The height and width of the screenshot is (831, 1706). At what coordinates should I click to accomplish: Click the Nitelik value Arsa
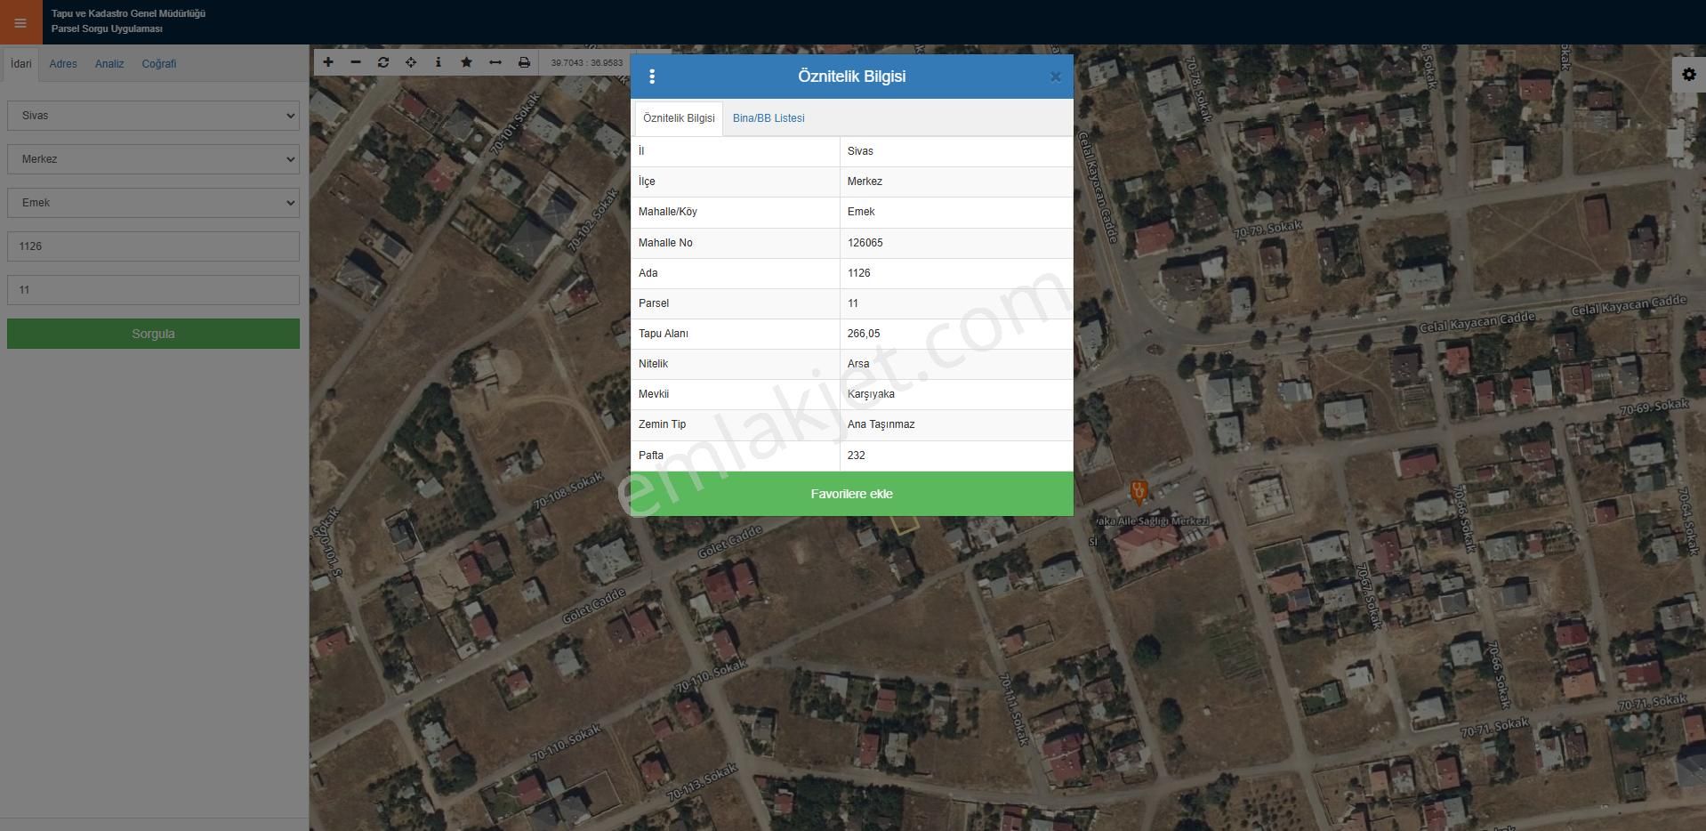point(858,364)
